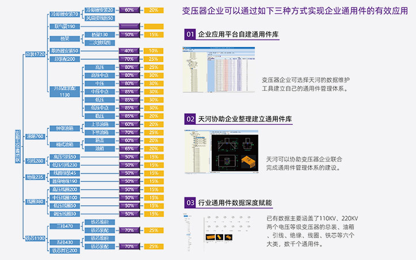The height and width of the screenshot is (260, 416).
Task: Select the 绝缘235 node
Action: point(35,177)
